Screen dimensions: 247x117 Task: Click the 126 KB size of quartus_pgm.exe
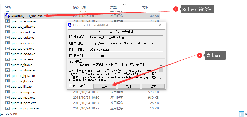(x=153, y=103)
